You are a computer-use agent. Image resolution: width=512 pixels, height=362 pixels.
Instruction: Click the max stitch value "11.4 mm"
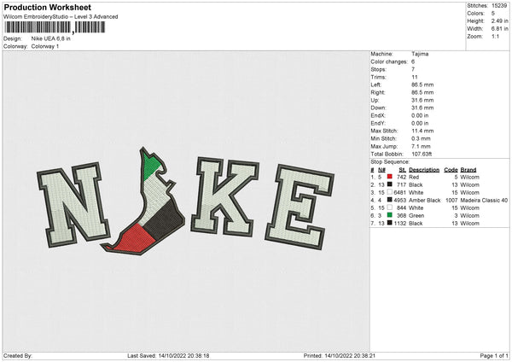422,131
